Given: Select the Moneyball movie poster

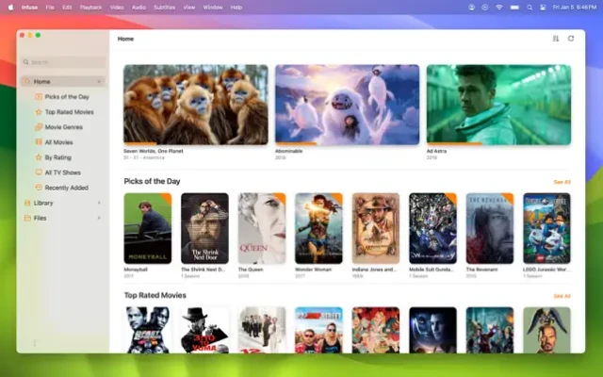Looking at the screenshot, I should point(148,228).
